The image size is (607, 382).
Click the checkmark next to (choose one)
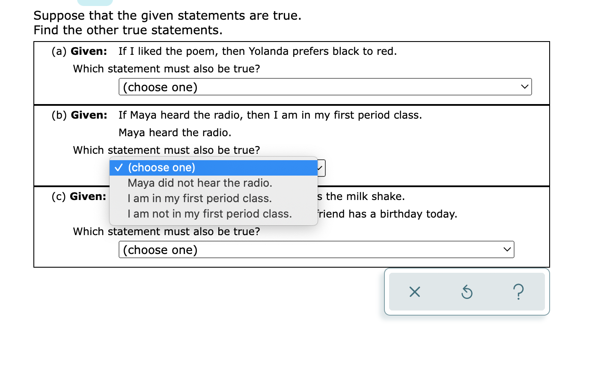pos(119,167)
